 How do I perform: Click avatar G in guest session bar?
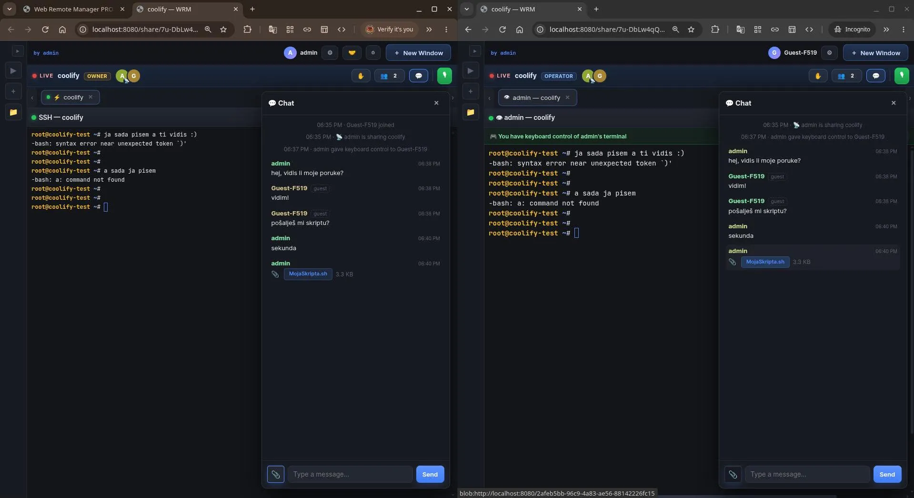(600, 76)
